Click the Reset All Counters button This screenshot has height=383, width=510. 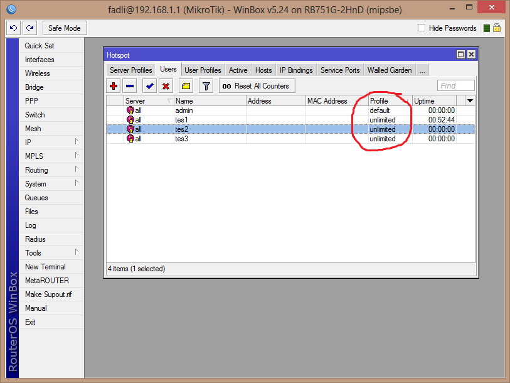tap(257, 85)
